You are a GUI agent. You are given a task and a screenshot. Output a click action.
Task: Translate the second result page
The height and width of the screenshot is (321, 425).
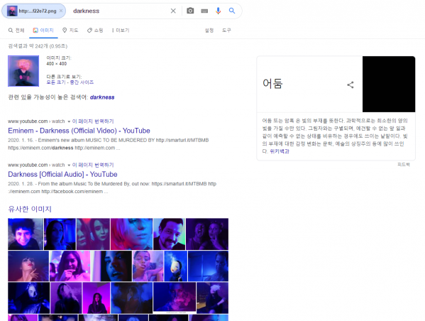pyautogui.click(x=93, y=165)
